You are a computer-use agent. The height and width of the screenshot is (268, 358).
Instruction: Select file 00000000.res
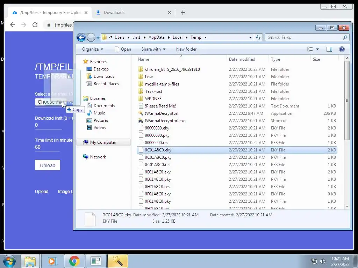[156, 142]
